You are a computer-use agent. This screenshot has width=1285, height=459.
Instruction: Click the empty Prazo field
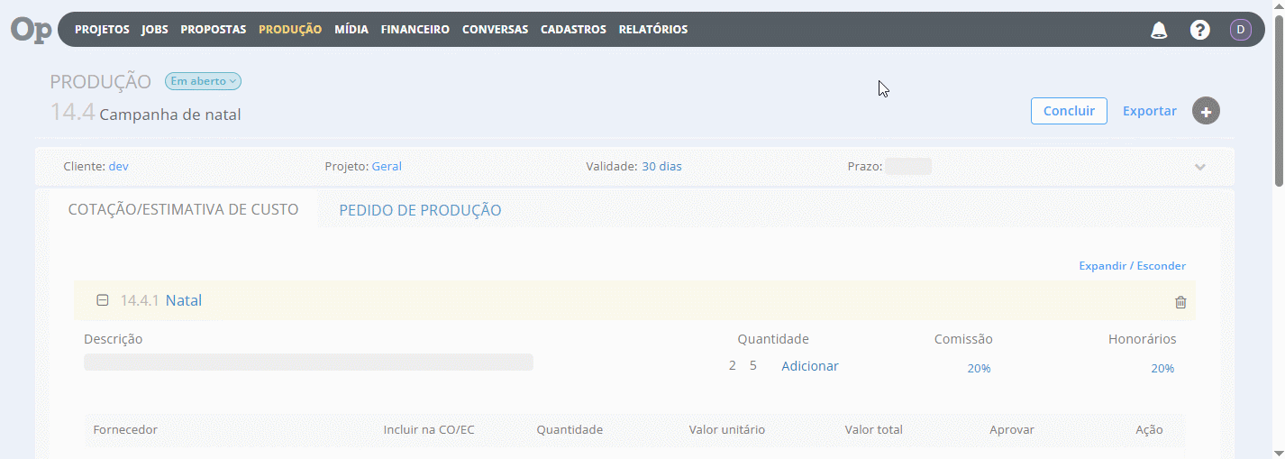tap(908, 167)
